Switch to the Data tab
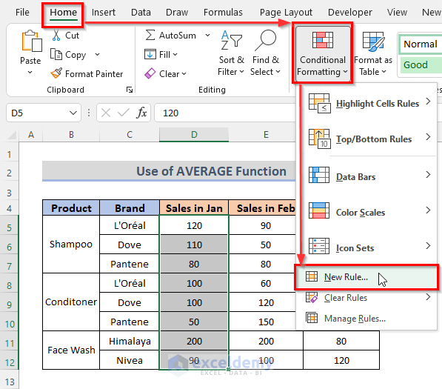Image resolution: width=442 pixels, height=389 pixels. point(141,13)
